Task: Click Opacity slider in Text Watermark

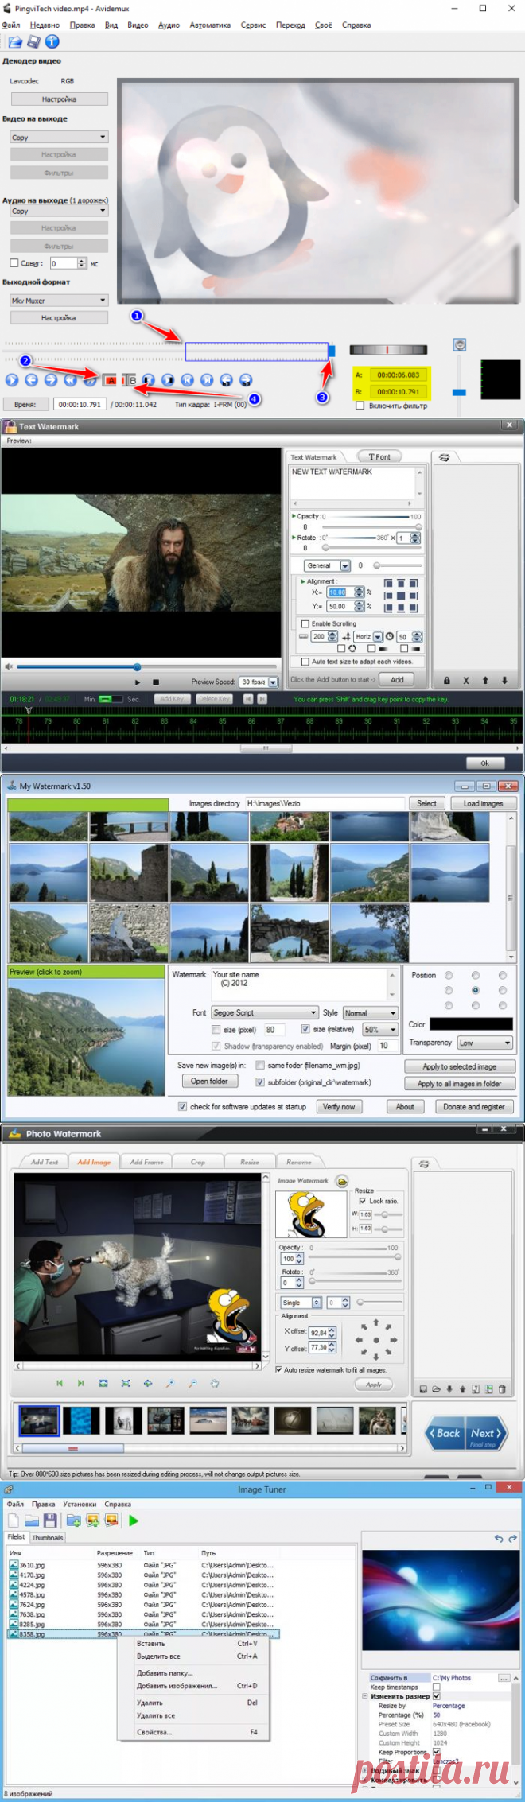Action: point(370,526)
